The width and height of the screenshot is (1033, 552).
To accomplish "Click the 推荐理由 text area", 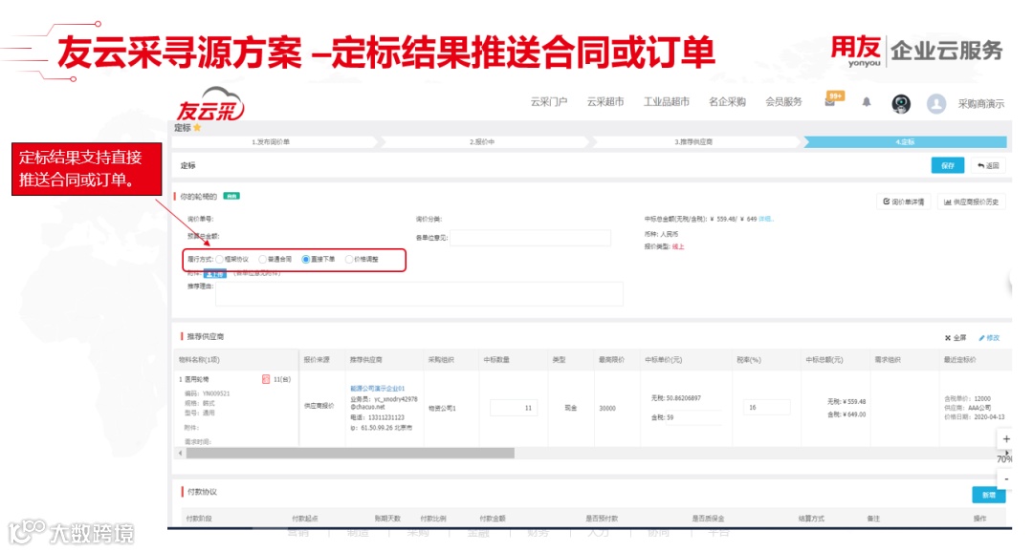I will tap(419, 294).
